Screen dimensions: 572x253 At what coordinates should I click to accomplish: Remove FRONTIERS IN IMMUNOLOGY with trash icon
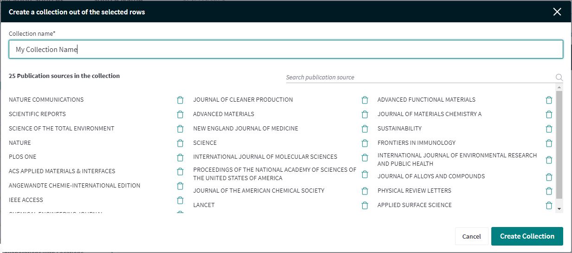[549, 143]
